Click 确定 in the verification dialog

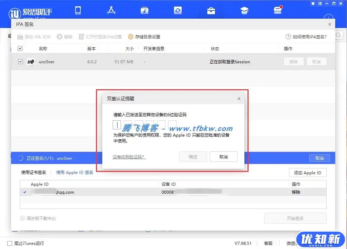click(193, 157)
